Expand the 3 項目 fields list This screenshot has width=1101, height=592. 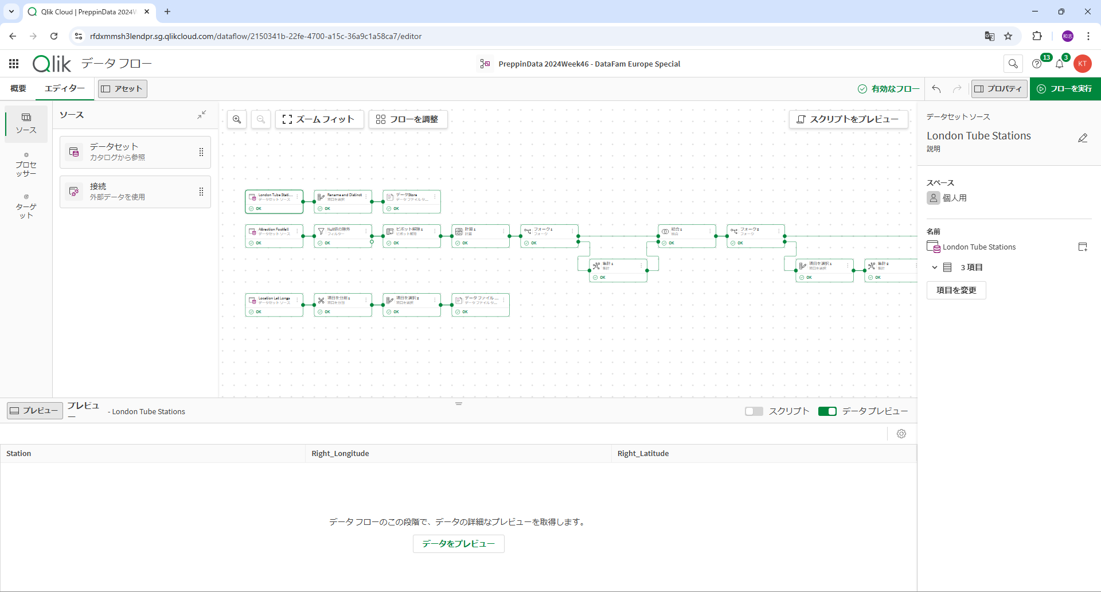[935, 267]
